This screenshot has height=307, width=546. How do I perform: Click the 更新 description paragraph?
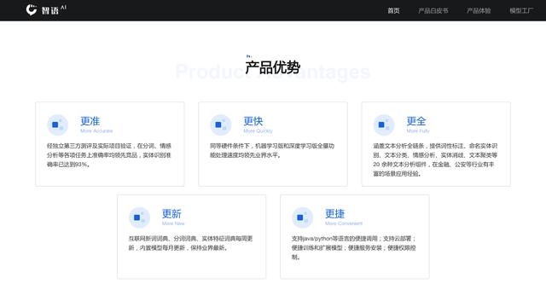point(190,243)
